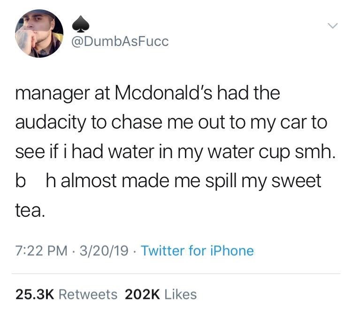
Task: Open the @DumbAsFucc handle profile
Action: [x=120, y=42]
